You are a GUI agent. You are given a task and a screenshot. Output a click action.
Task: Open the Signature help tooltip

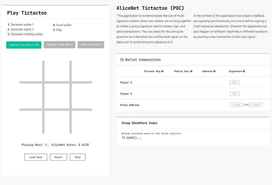(x=244, y=71)
